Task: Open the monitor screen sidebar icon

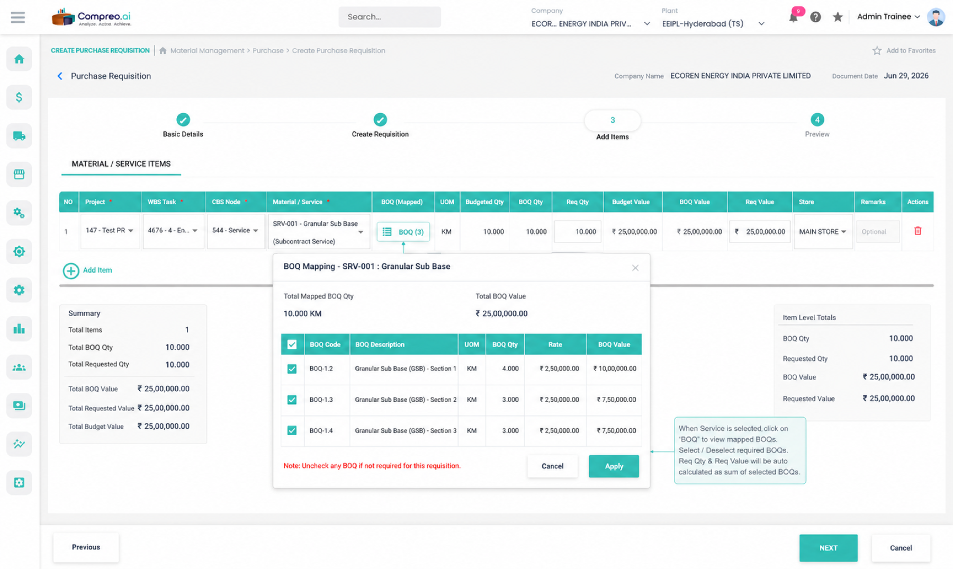Action: (19, 405)
